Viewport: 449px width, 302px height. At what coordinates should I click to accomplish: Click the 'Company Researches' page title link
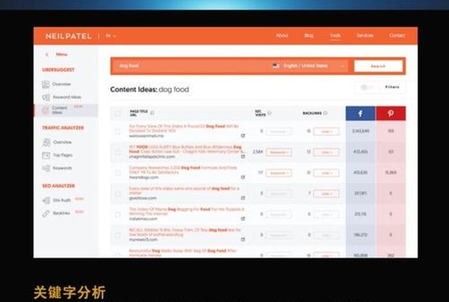(x=183, y=170)
